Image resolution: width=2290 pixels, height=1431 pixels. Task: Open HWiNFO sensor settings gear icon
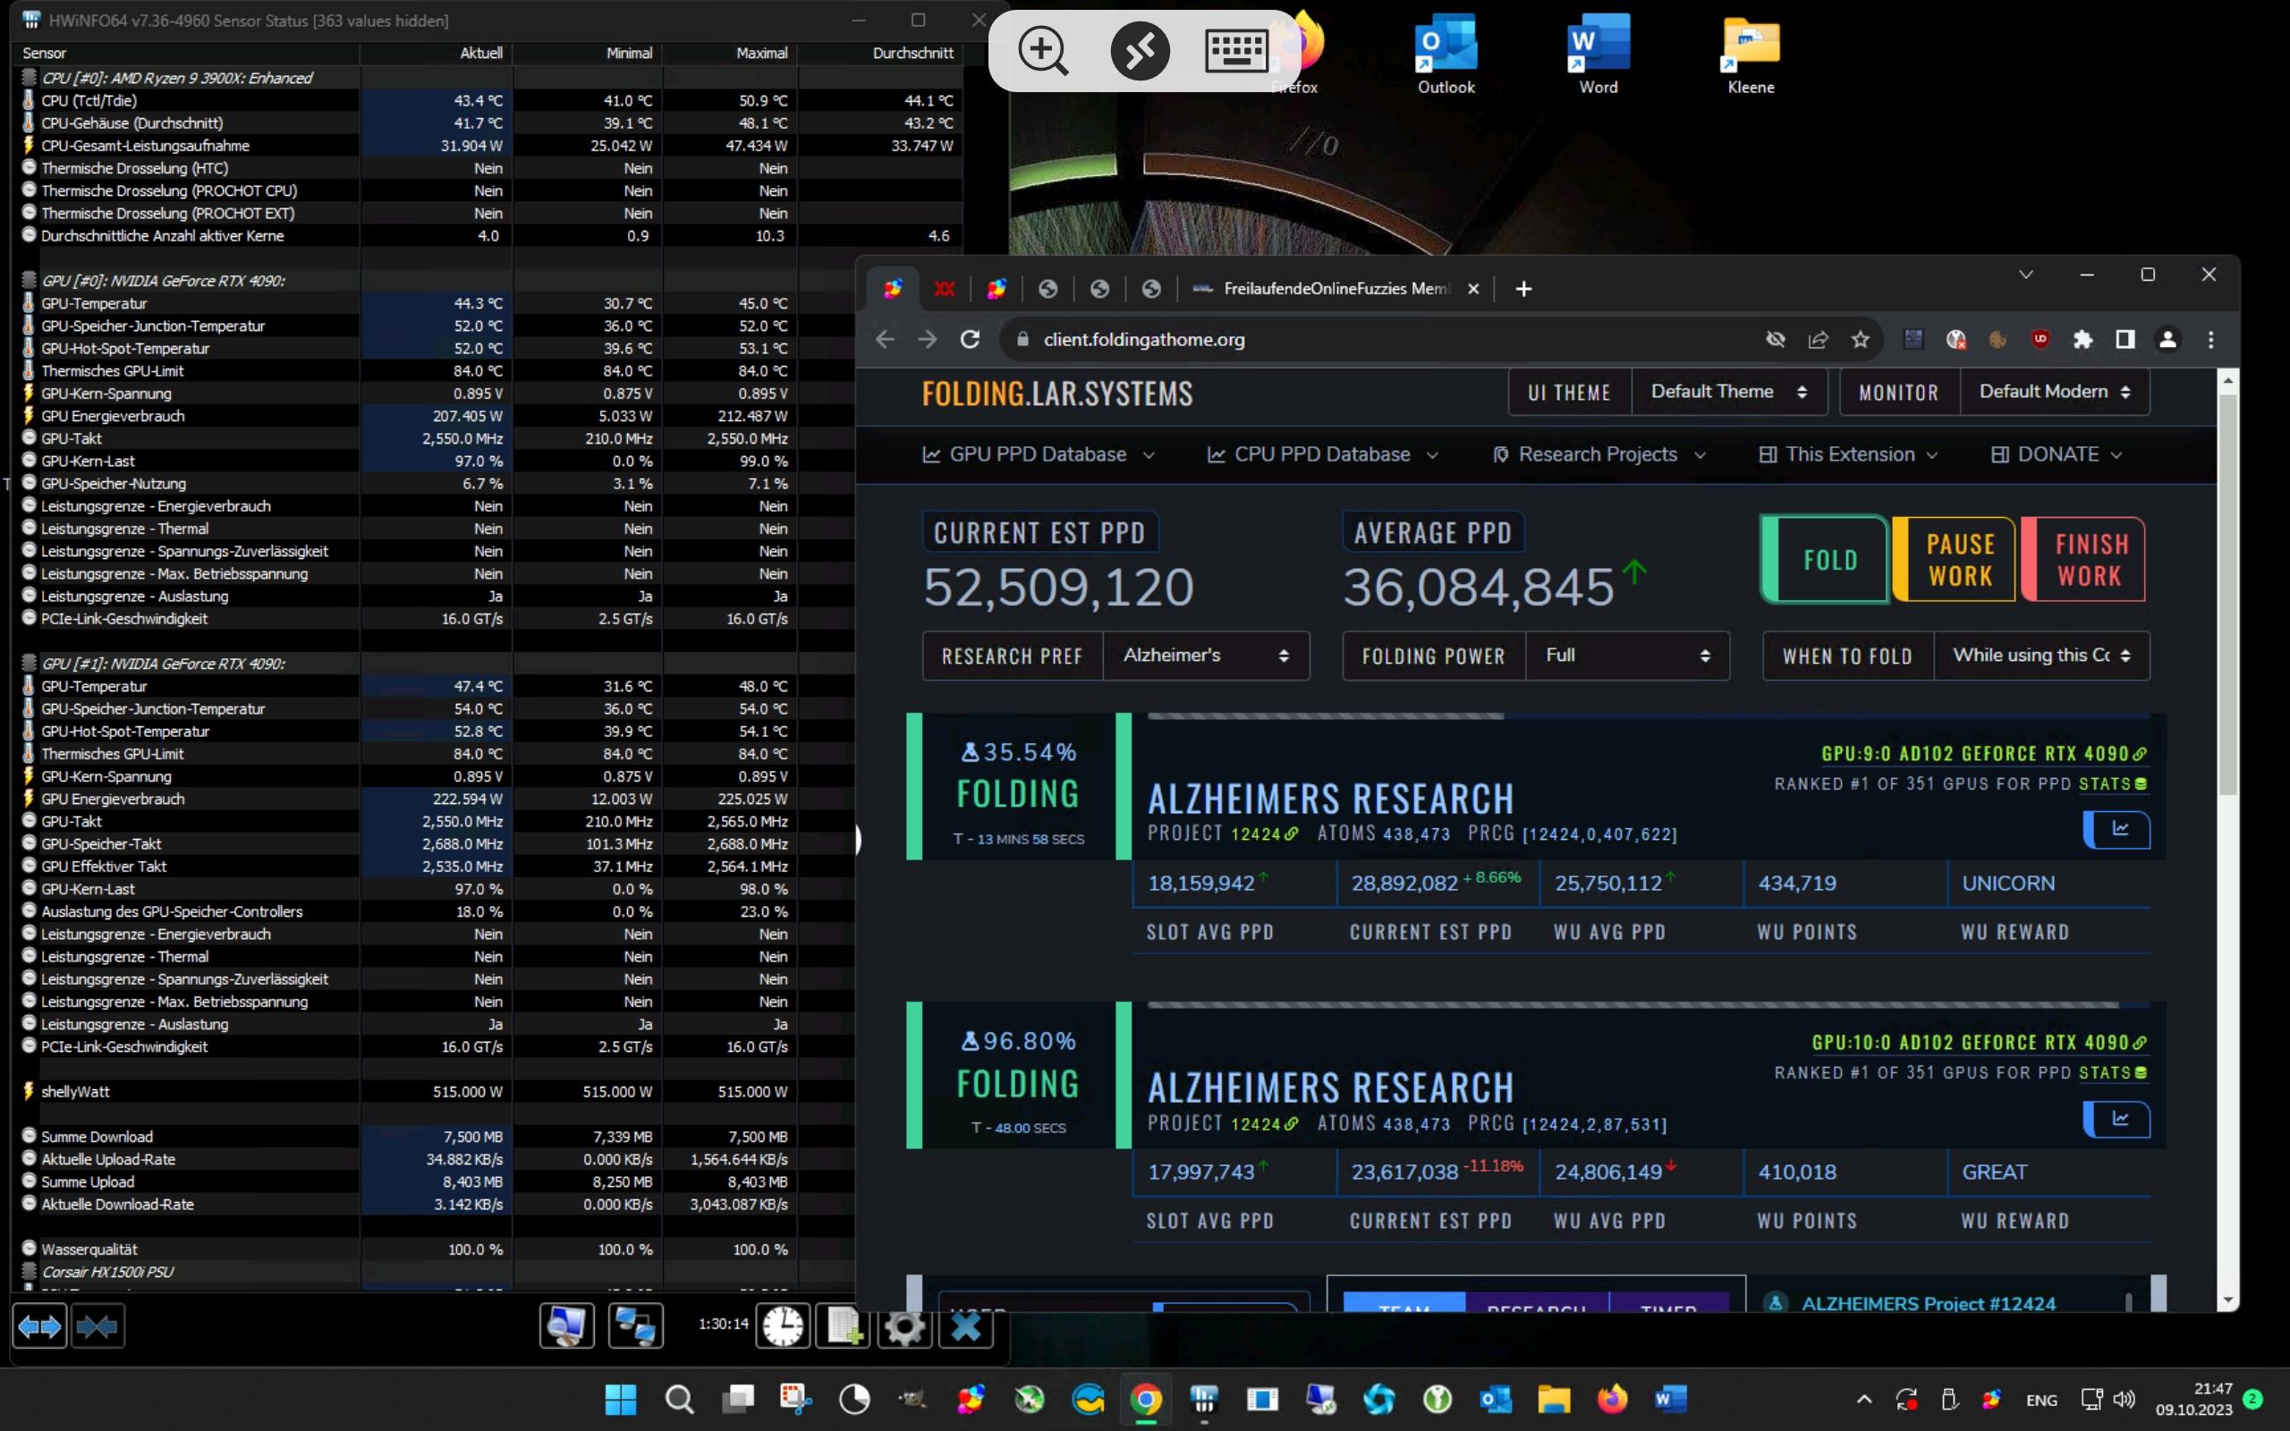903,1326
